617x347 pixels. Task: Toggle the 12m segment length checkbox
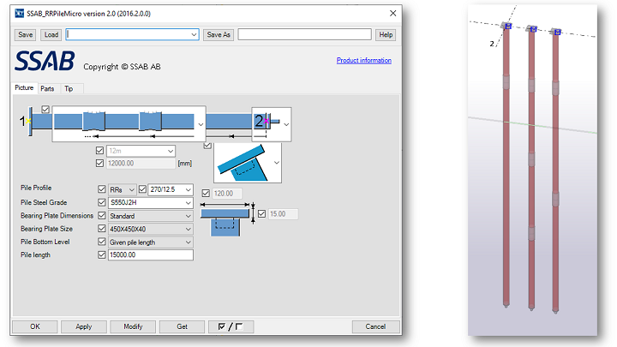point(100,151)
